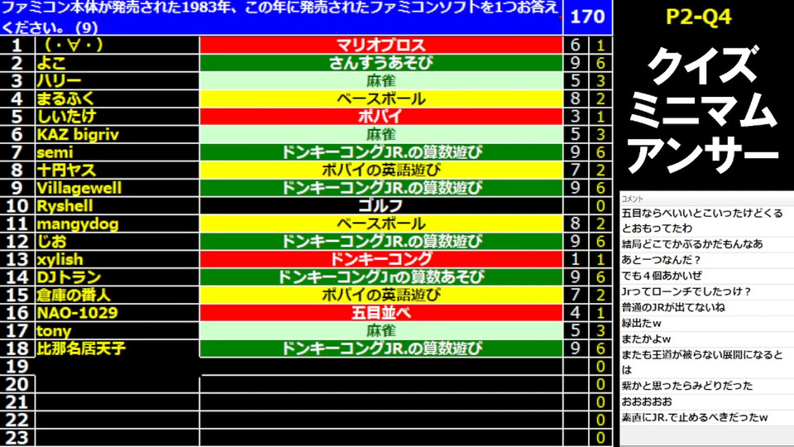Select Villagewell's ドンキーコングJR.の算数遊び answer
This screenshot has width=794, height=447.
tap(380, 188)
